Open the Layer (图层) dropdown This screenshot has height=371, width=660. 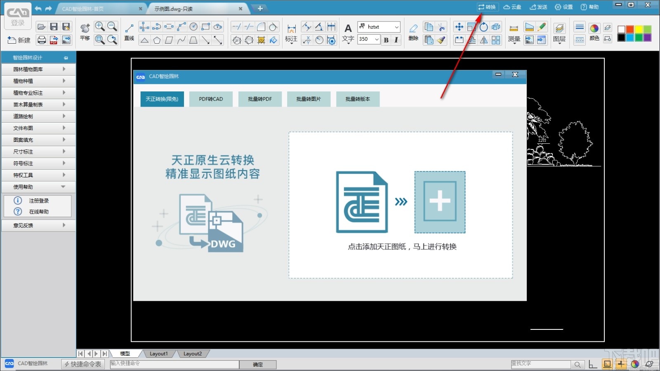click(x=559, y=33)
